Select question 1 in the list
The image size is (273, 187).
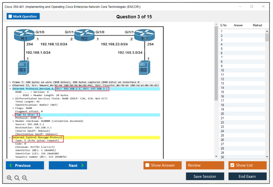[242, 31]
